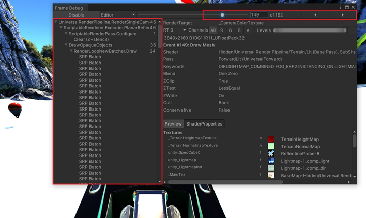Click the _CameraColorTexture render target name
This screenshot has height=218, width=366.
tap(241, 23)
